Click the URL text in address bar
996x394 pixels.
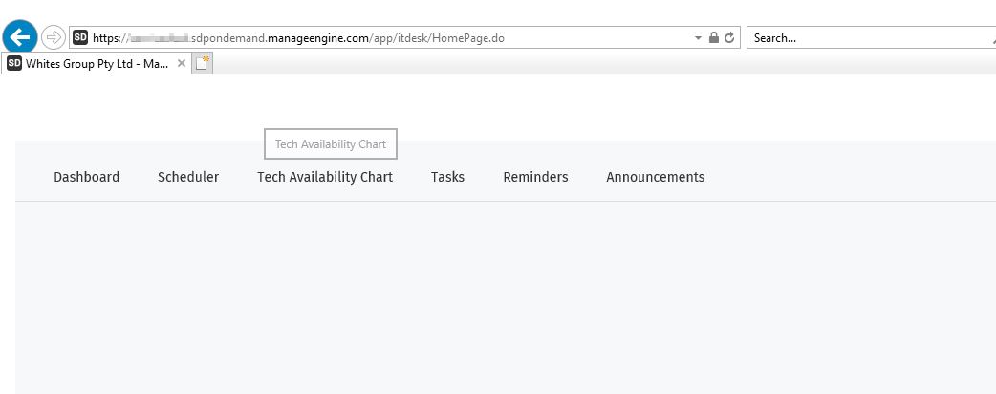382,38
